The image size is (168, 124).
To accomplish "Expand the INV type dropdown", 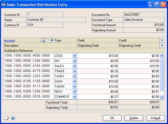I will [74, 61].
